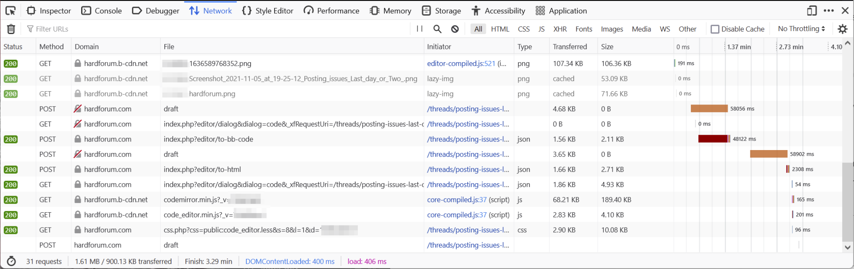Open the DevTools three-dot options menu

coord(828,11)
